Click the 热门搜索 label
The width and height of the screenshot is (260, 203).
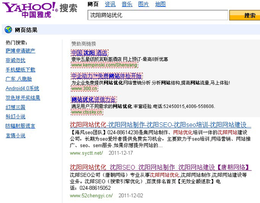point(16,43)
